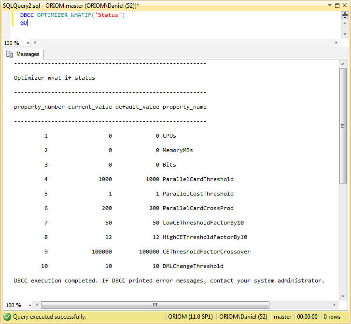The image size is (351, 324).
Task: Click the GO statement in the editor
Action: coord(24,23)
